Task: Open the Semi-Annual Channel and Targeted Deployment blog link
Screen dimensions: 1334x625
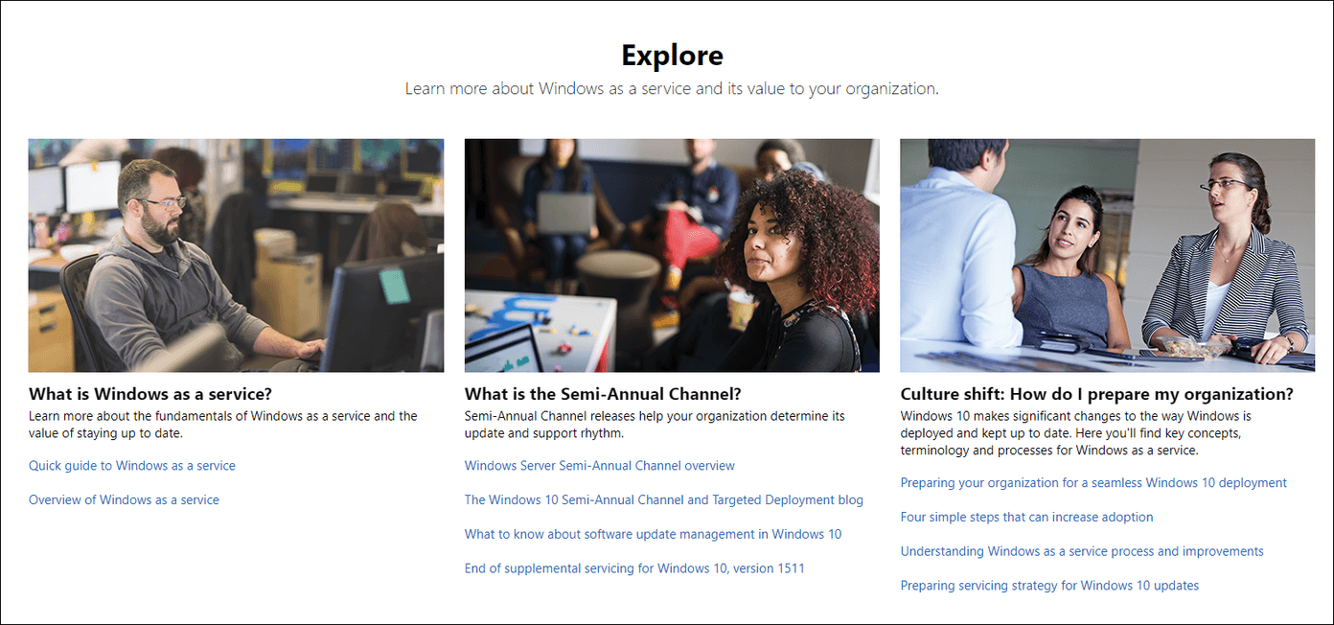Action: click(664, 500)
